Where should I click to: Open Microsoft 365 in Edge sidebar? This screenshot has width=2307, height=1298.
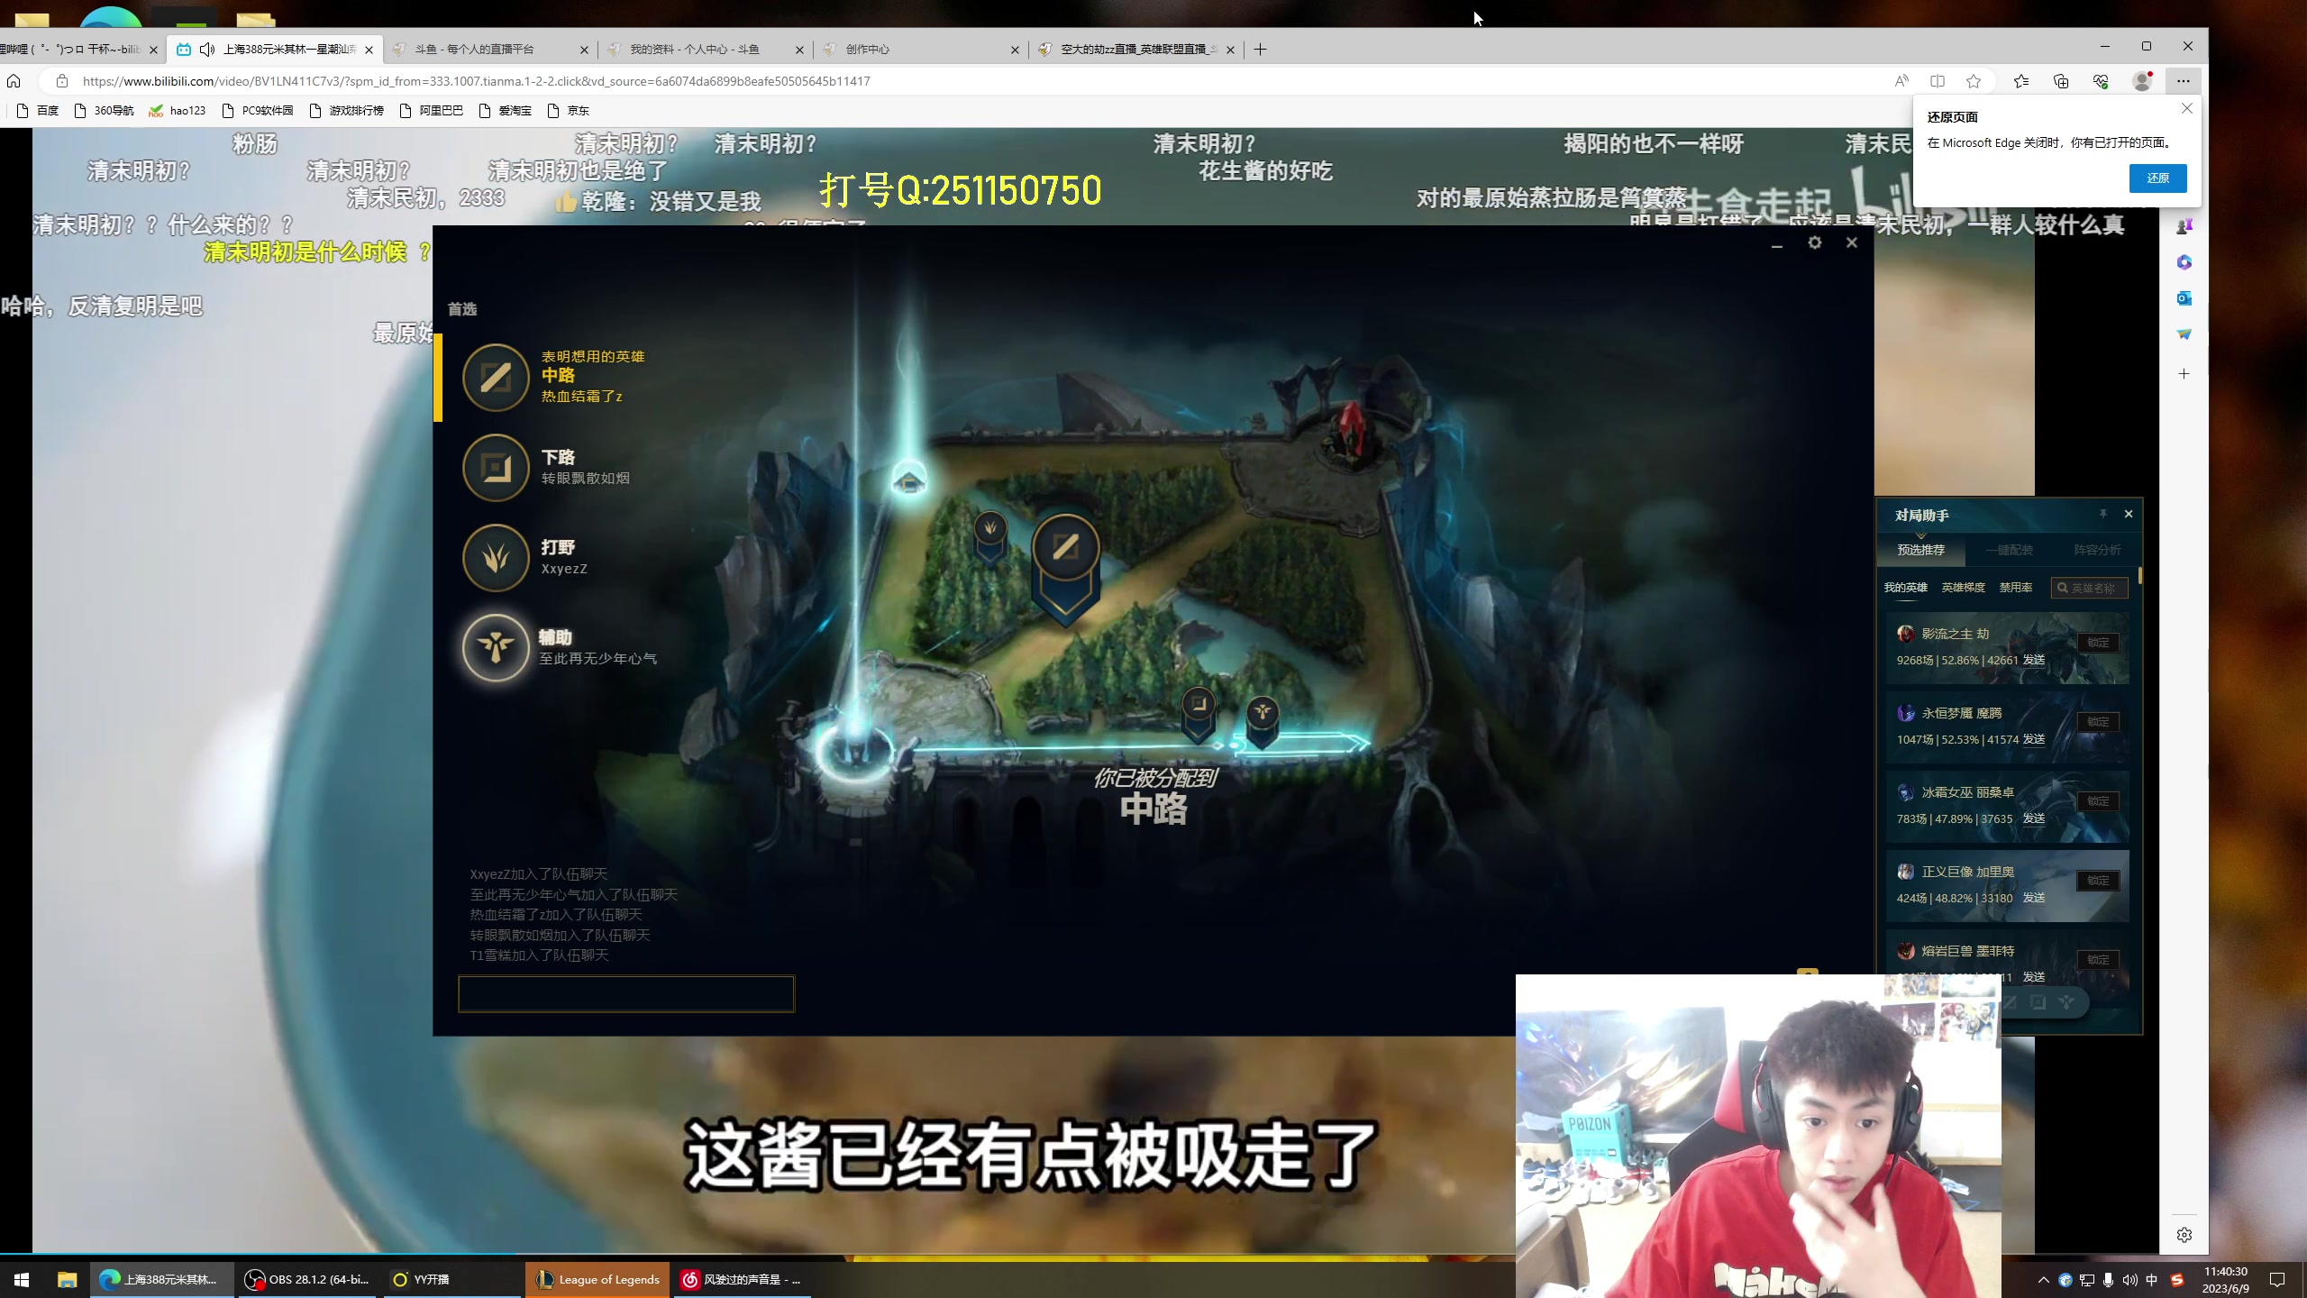2184,262
